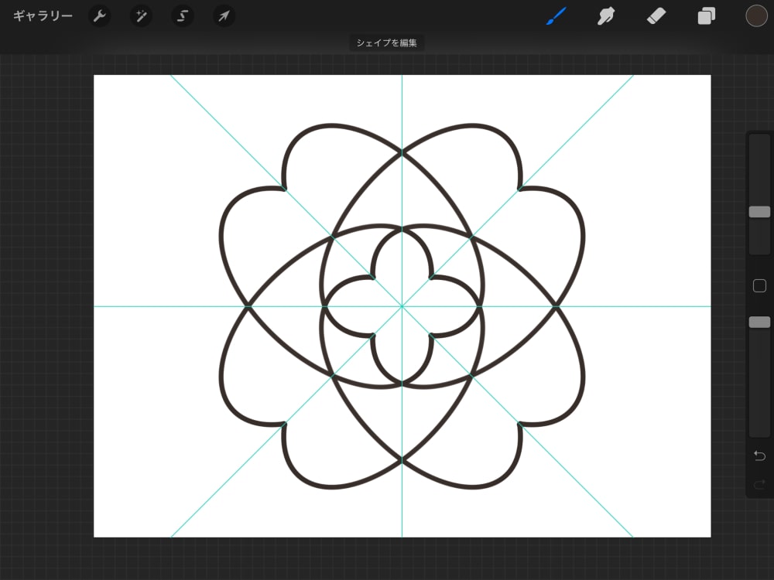774x580 pixels.
Task: Tap the シェイプを編集 (Edit Shape) button
Action: 387,43
